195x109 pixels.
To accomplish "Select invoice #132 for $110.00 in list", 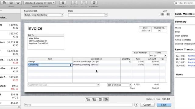I will click(x=10, y=26).
